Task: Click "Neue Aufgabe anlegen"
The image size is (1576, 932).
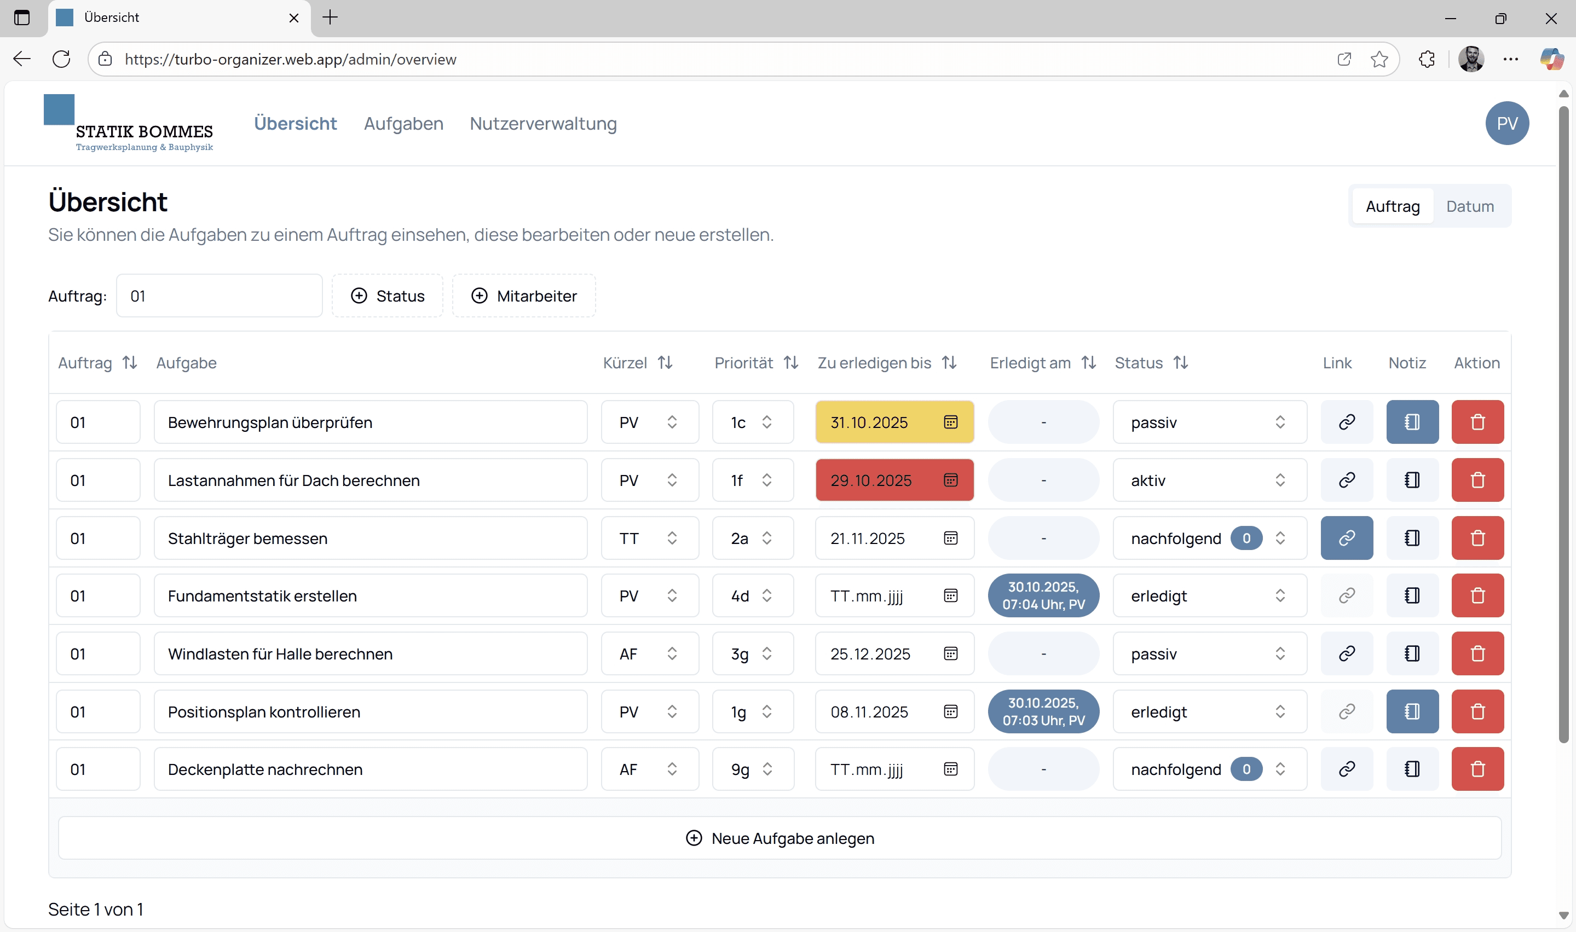Action: tap(780, 838)
